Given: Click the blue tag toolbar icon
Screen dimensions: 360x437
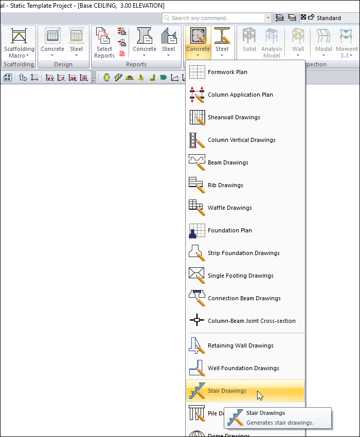Looking at the screenshot, I should pos(164,78).
